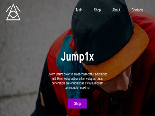
Task: Click the left slanted line above the logo triangle
Action: (8, 9)
